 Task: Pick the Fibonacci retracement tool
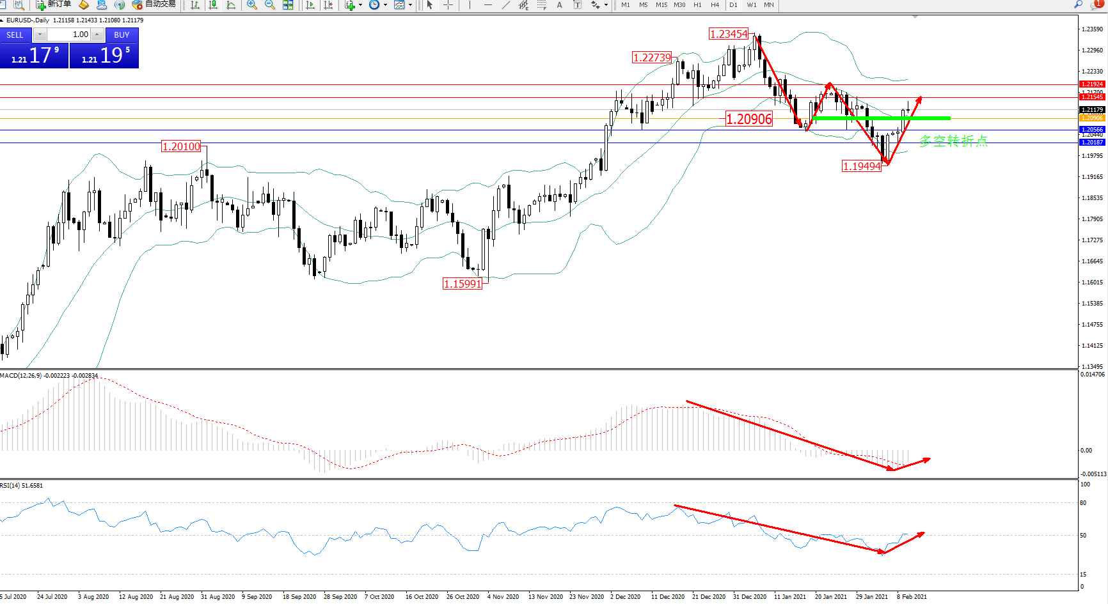(x=542, y=5)
